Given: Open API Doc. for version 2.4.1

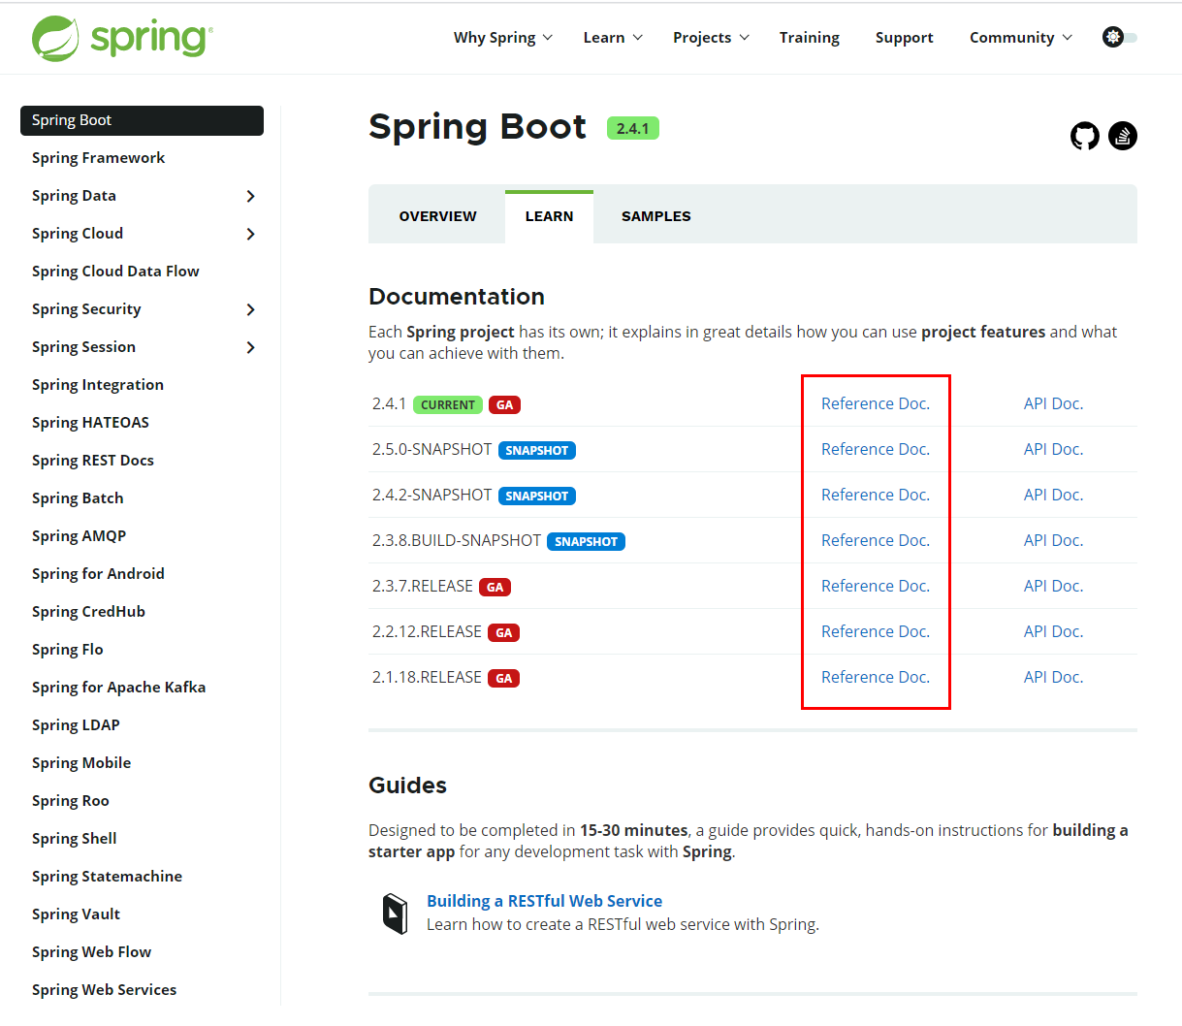Looking at the screenshot, I should 1053,403.
